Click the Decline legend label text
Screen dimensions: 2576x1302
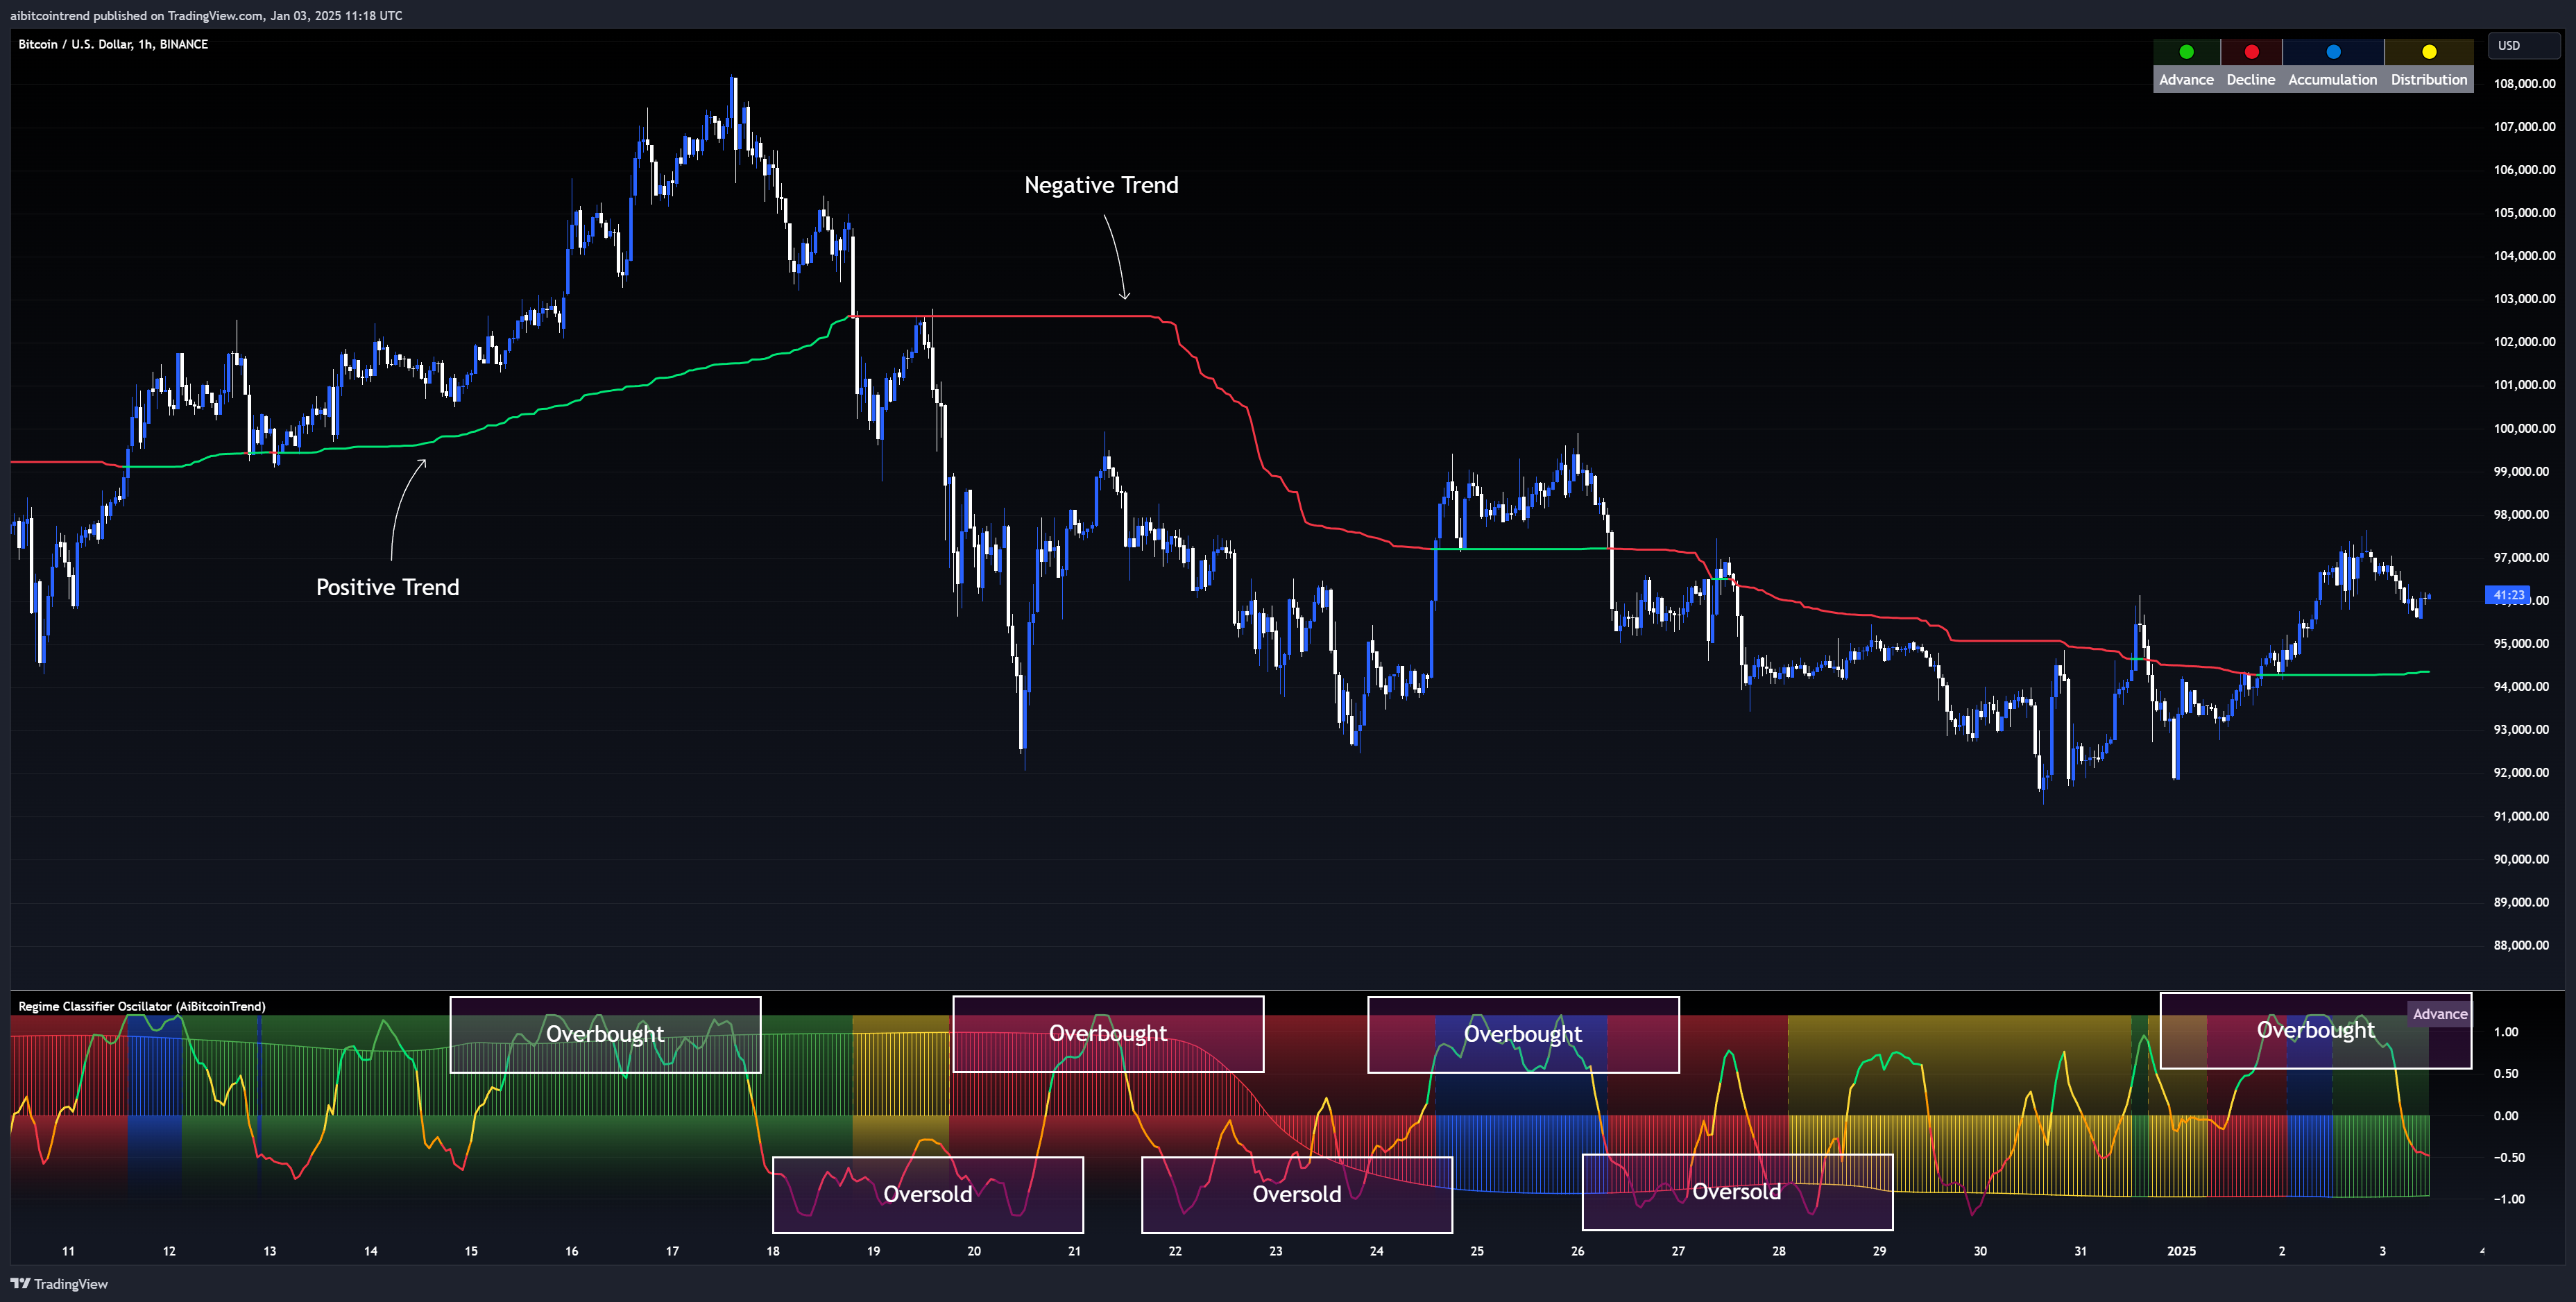pyautogui.click(x=2251, y=80)
